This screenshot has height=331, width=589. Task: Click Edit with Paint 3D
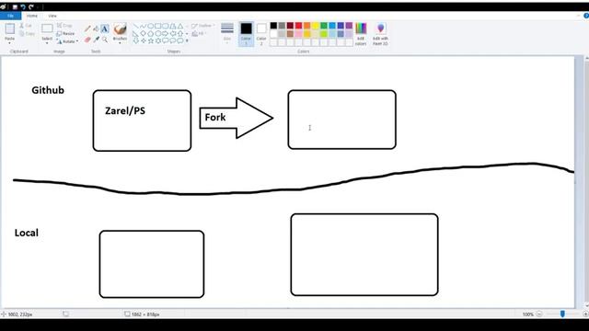[380, 34]
